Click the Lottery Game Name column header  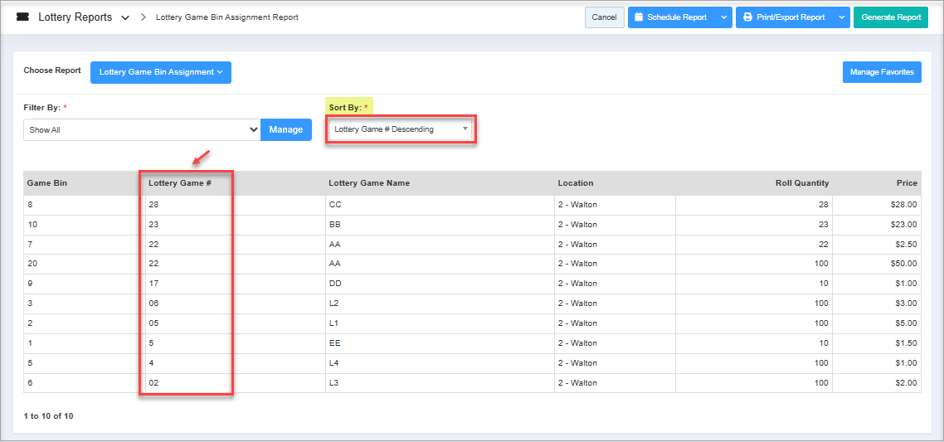tap(368, 183)
